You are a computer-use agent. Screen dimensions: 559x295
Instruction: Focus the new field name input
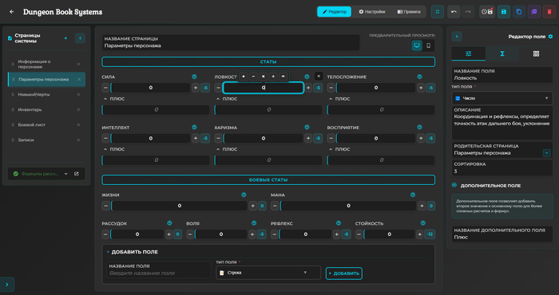[x=159, y=269]
